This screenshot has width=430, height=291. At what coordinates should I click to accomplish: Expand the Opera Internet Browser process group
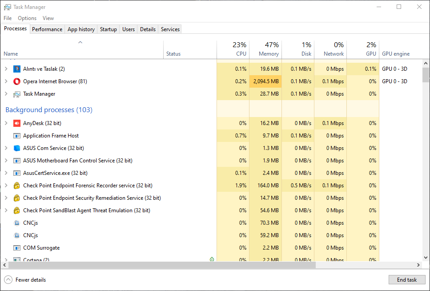pyautogui.click(x=6, y=81)
